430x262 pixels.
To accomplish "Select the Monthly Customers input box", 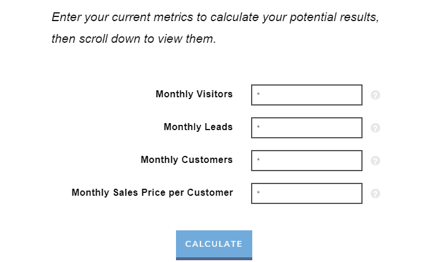I will click(x=307, y=161).
